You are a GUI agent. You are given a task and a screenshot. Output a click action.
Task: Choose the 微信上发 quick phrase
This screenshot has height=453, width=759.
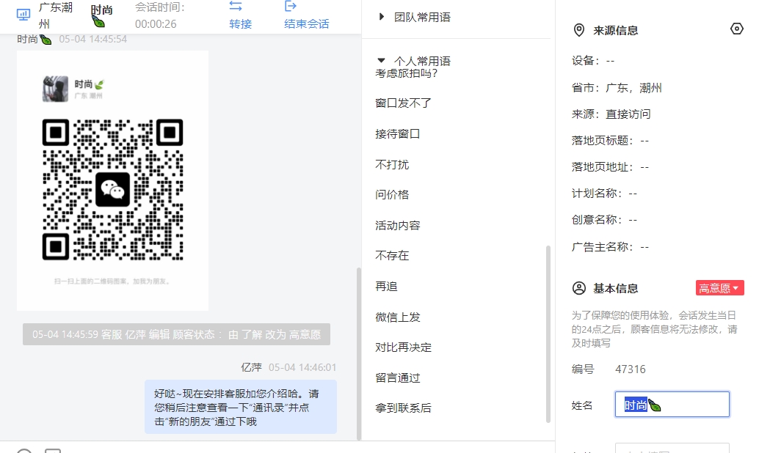[x=397, y=317]
